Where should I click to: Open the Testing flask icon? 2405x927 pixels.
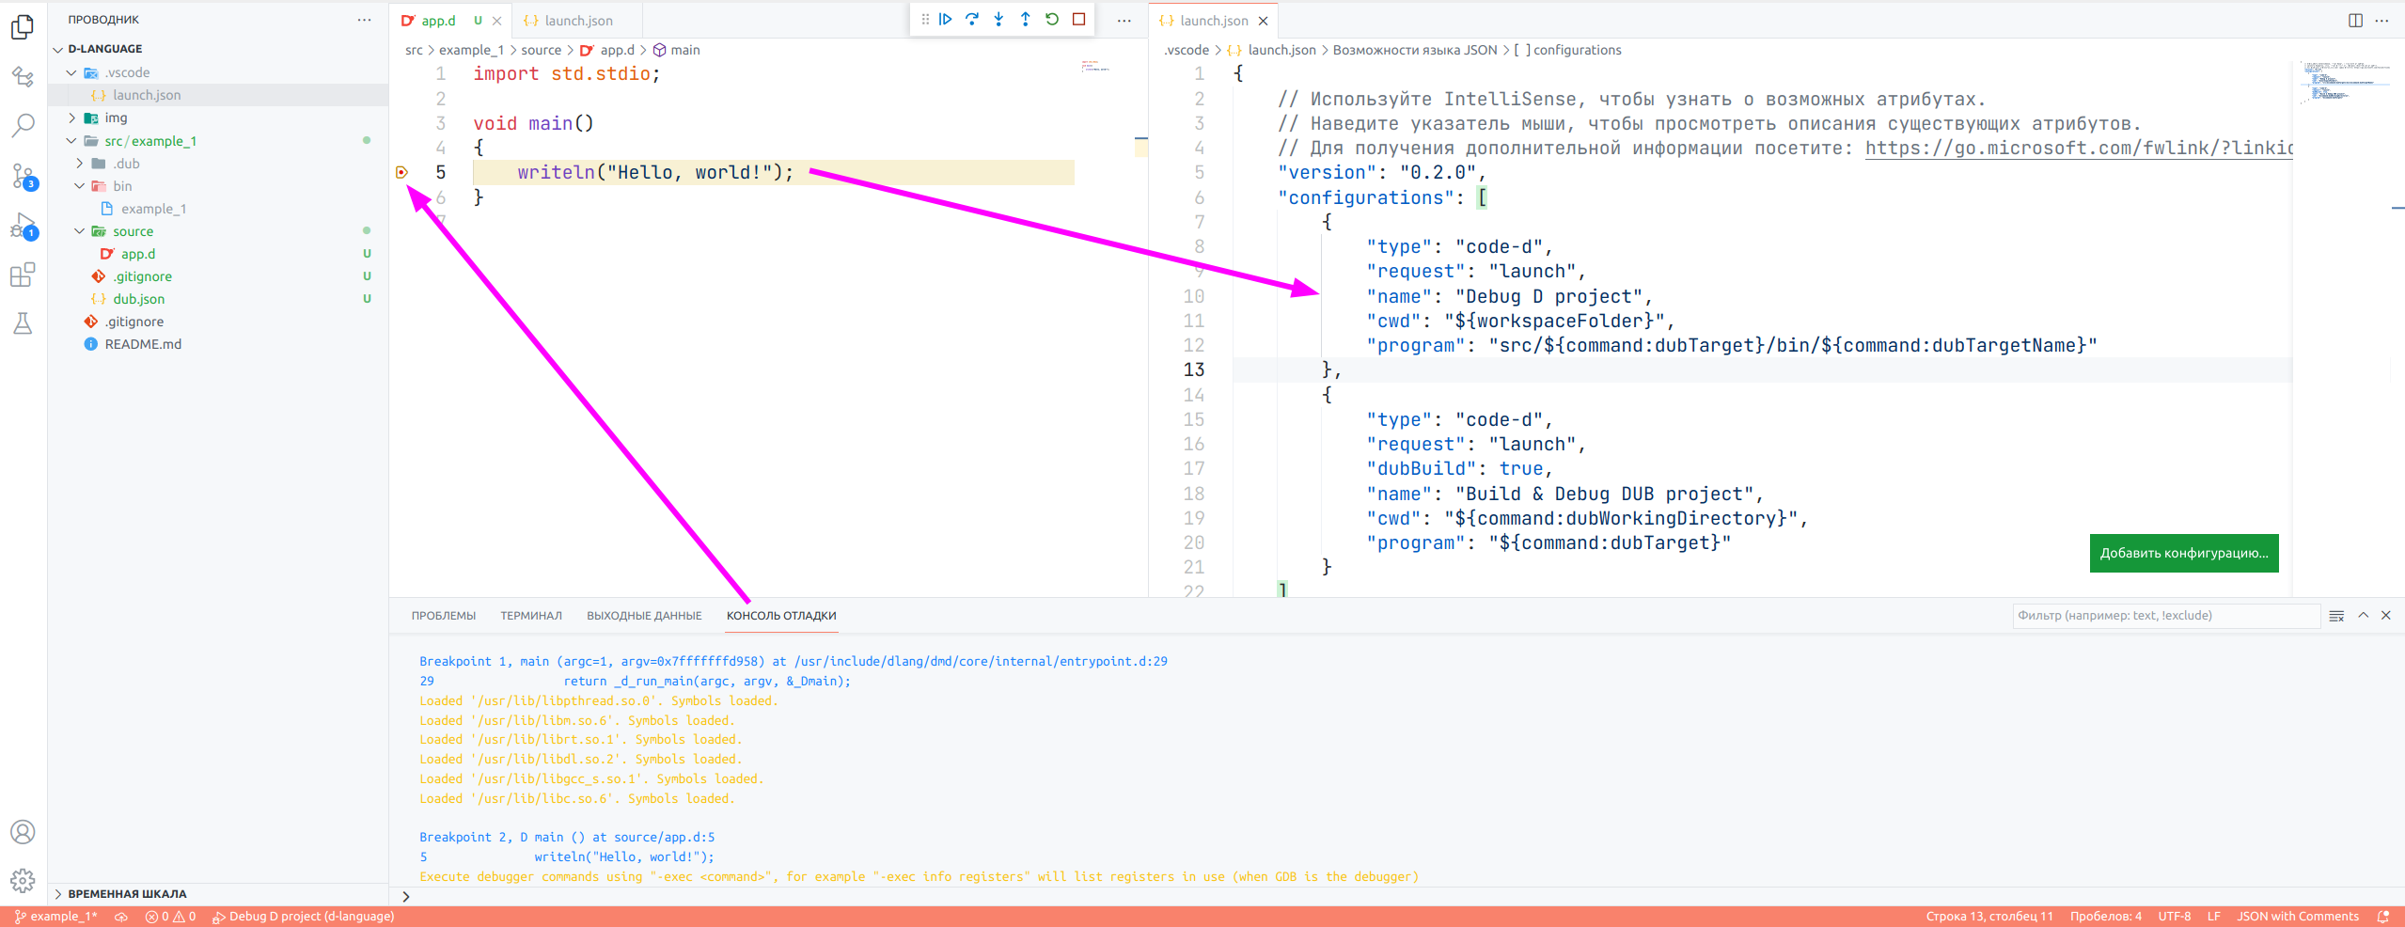(23, 324)
